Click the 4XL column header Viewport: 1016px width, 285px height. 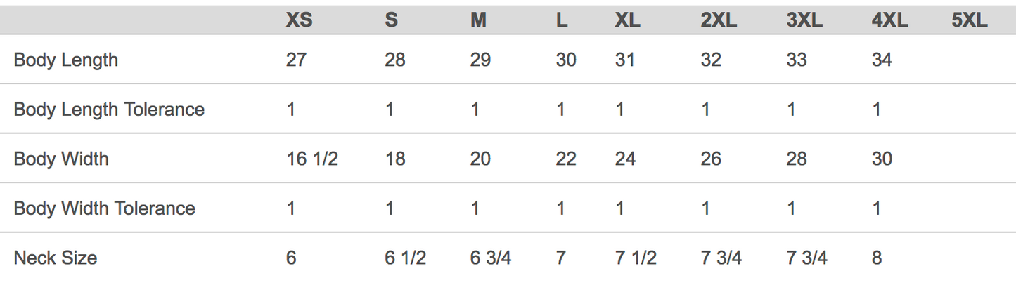coord(889,20)
